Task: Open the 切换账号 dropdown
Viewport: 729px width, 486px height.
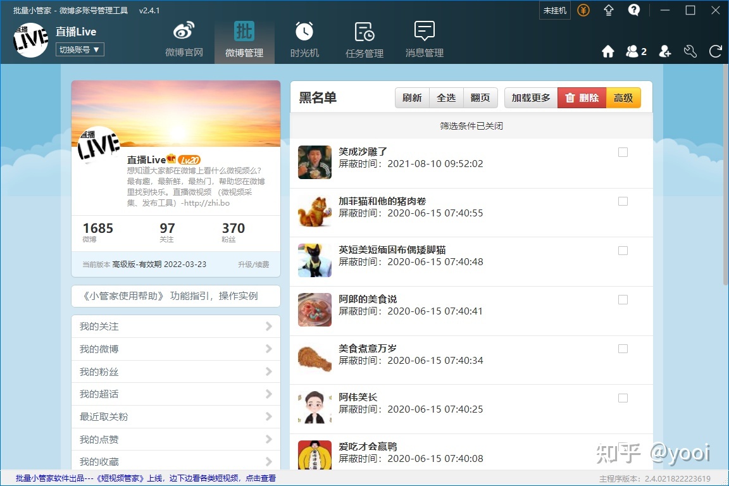Action: click(80, 49)
